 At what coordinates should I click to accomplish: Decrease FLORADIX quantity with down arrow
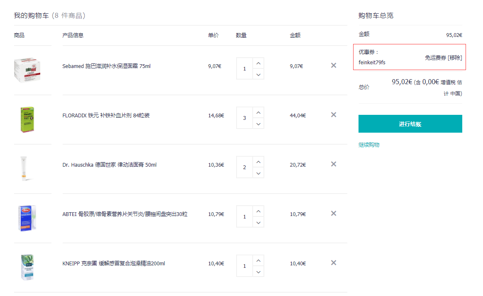pos(259,124)
